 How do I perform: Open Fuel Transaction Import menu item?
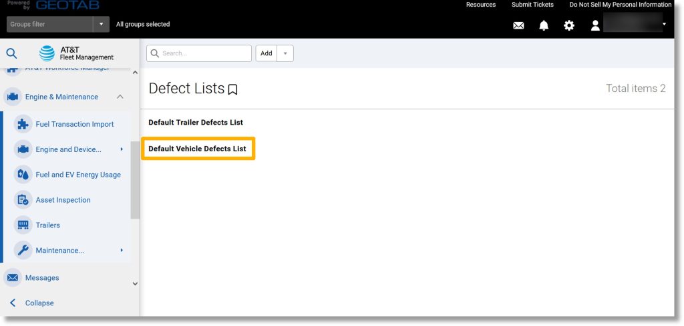[75, 124]
